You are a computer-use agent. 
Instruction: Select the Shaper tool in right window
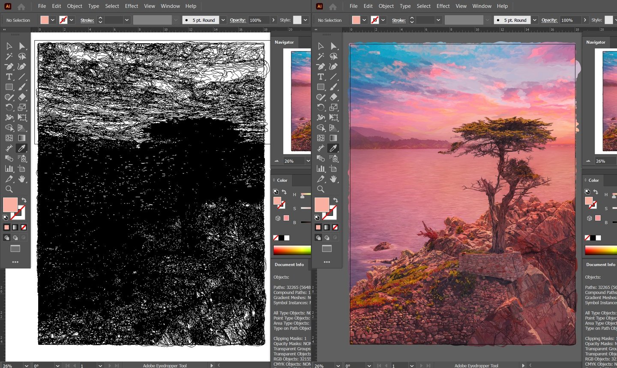(320, 97)
